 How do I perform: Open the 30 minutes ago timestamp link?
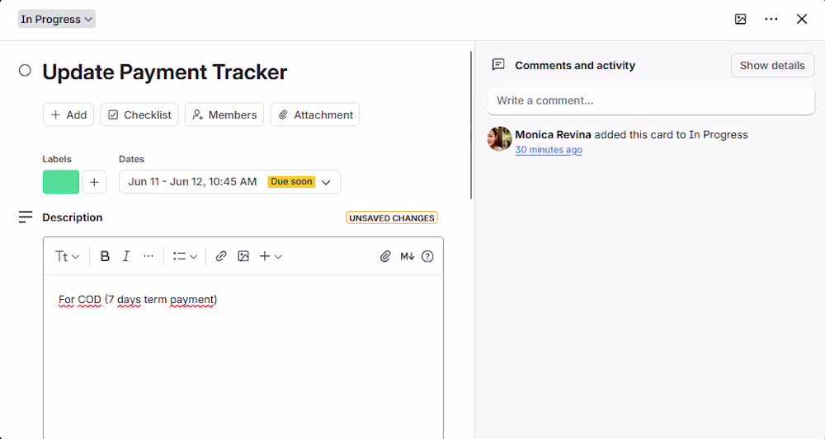pos(549,150)
